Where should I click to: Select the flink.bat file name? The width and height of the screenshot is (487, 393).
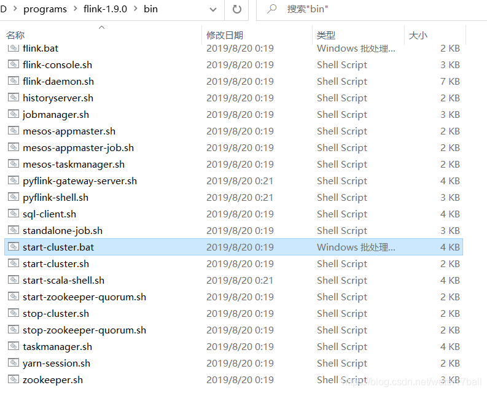[41, 48]
